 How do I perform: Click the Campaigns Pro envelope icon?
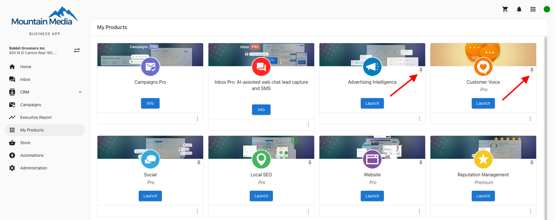[x=150, y=67]
